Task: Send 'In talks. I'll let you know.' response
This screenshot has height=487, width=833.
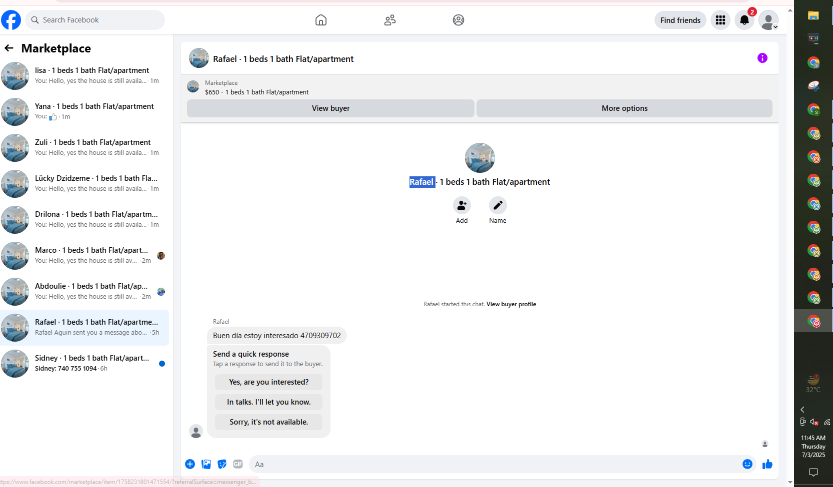Action: 269,402
